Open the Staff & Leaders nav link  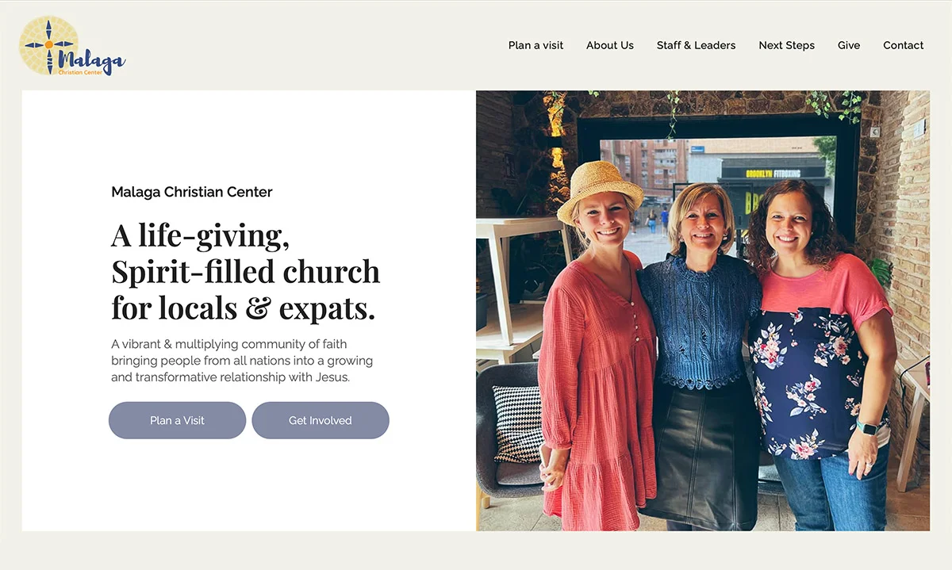click(x=696, y=45)
